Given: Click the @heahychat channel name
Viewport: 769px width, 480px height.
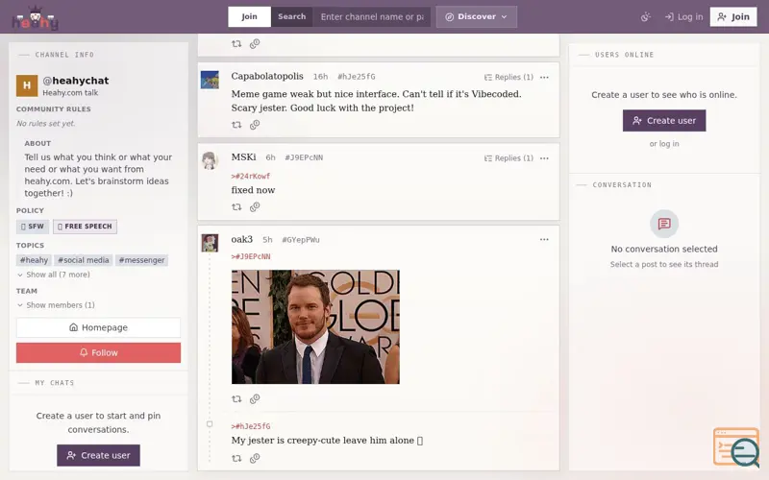Looking at the screenshot, I should [76, 81].
